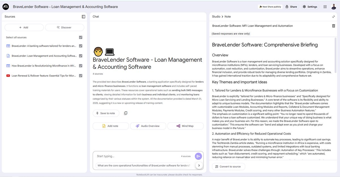
Task: Click the gear icon in Settings
Action: pyautogui.click(x=304, y=7)
